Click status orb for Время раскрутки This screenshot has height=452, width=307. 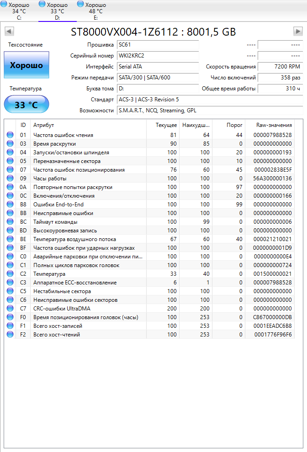10,143
